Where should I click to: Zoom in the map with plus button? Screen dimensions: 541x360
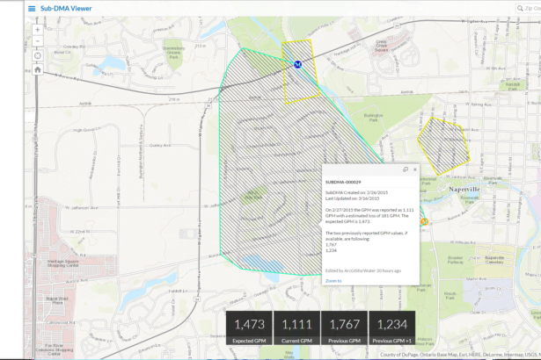pos(37,29)
